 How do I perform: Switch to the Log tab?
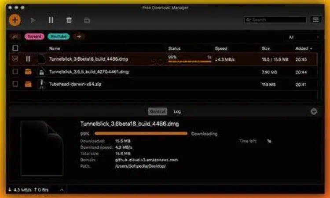[x=177, y=111]
